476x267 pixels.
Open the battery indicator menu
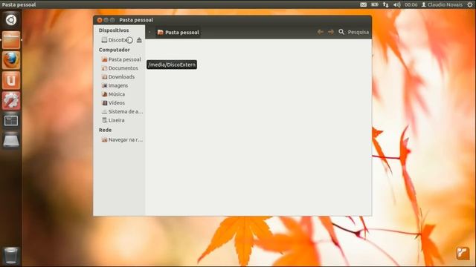click(375, 4)
